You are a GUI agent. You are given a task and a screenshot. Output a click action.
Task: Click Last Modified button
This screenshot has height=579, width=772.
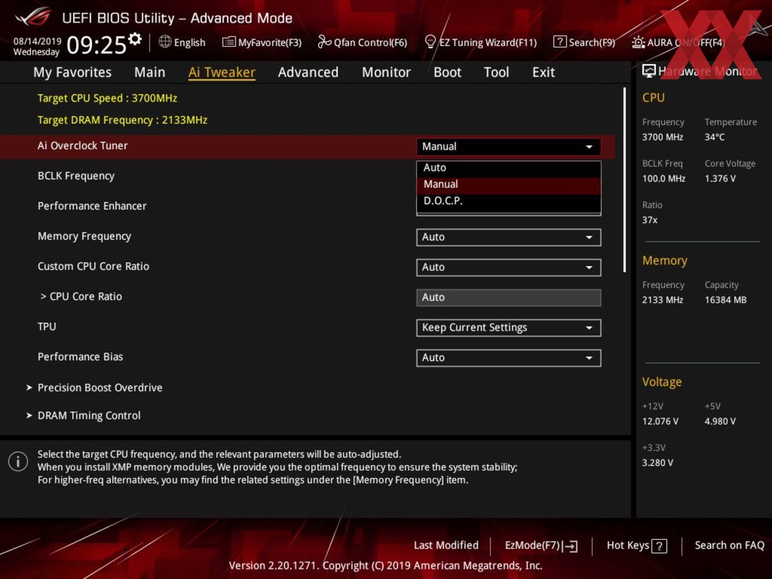446,546
